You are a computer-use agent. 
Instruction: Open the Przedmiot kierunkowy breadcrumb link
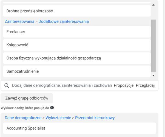pos(95,118)
